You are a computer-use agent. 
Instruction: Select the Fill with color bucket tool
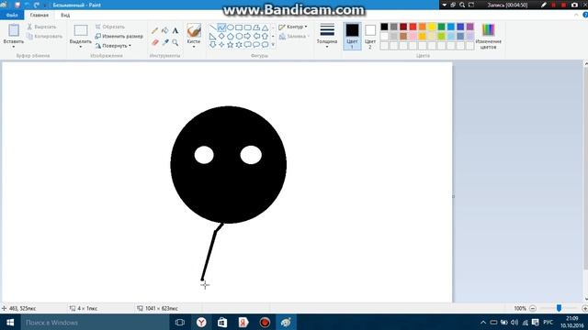[x=165, y=30]
